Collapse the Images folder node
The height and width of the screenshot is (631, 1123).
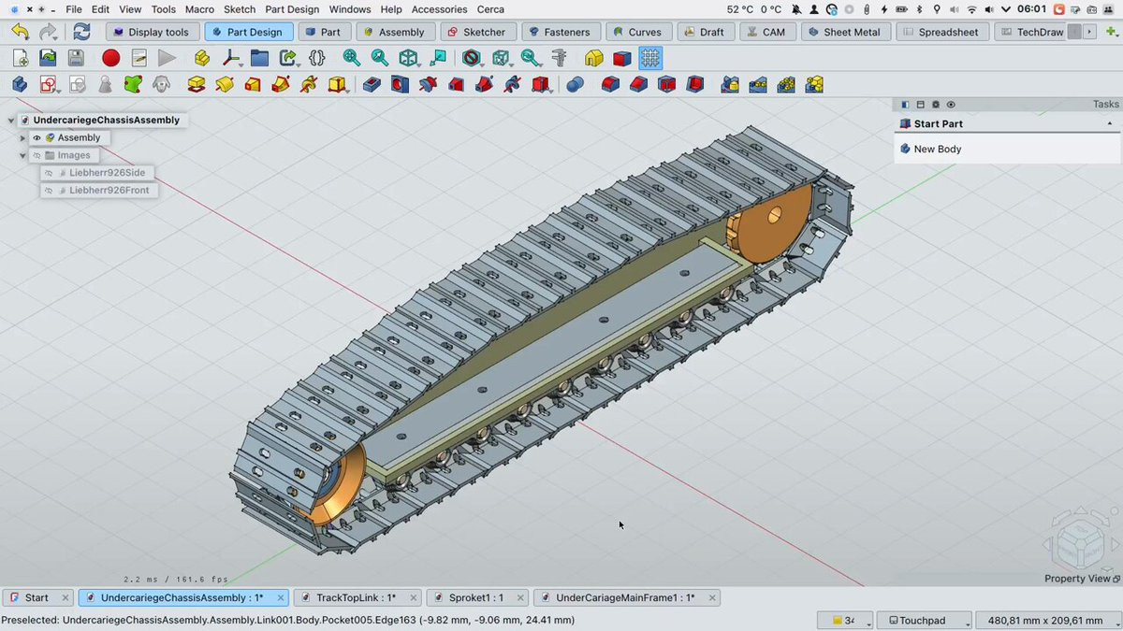[x=22, y=155]
